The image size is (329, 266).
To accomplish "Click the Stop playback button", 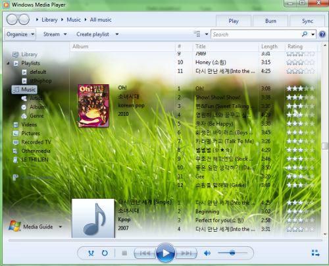I will click(x=124, y=253).
